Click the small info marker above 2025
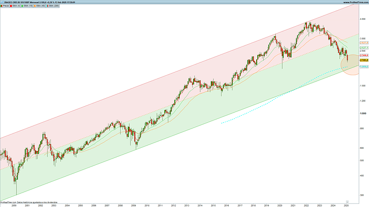This screenshot has height=207, width=369. 347,202
